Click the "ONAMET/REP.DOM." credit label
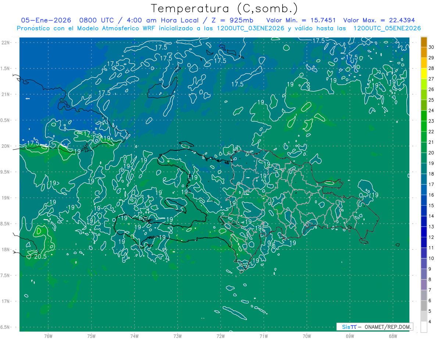 [388, 327]
